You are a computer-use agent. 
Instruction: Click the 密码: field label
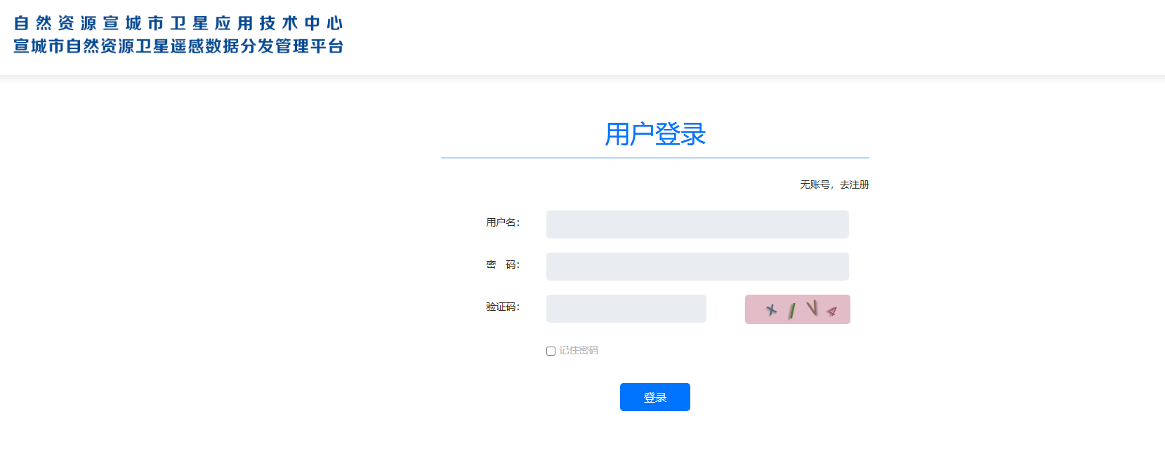pyautogui.click(x=503, y=264)
